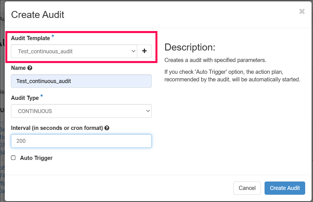Enable the Auto Trigger checkbox
Viewport: 313px width, 202px height.
(x=13, y=158)
